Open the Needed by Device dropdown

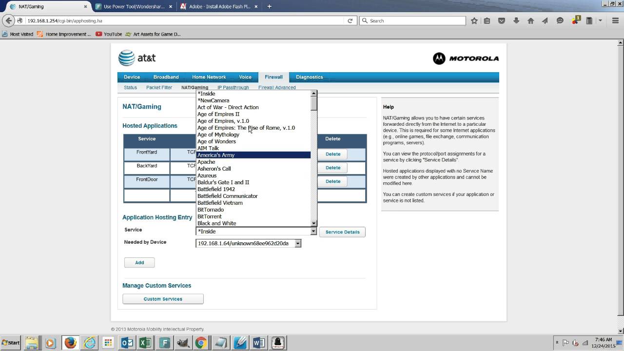pyautogui.click(x=248, y=243)
